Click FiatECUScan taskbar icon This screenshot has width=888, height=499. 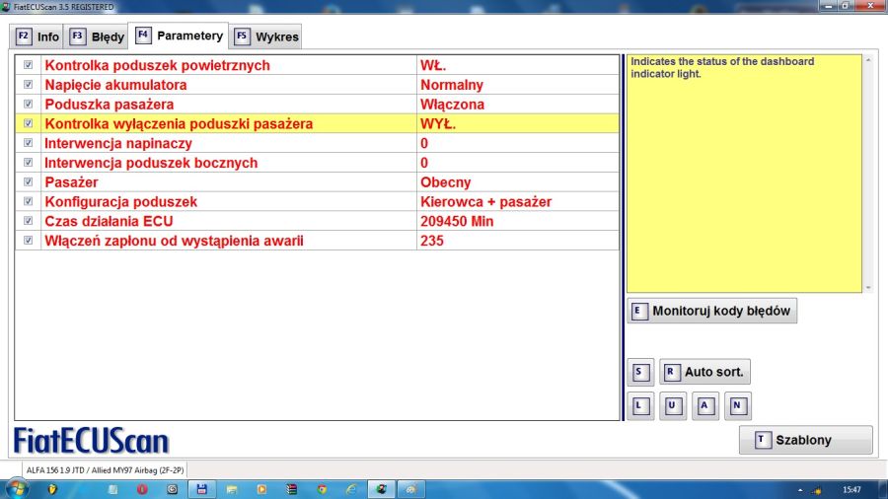[x=382, y=489]
